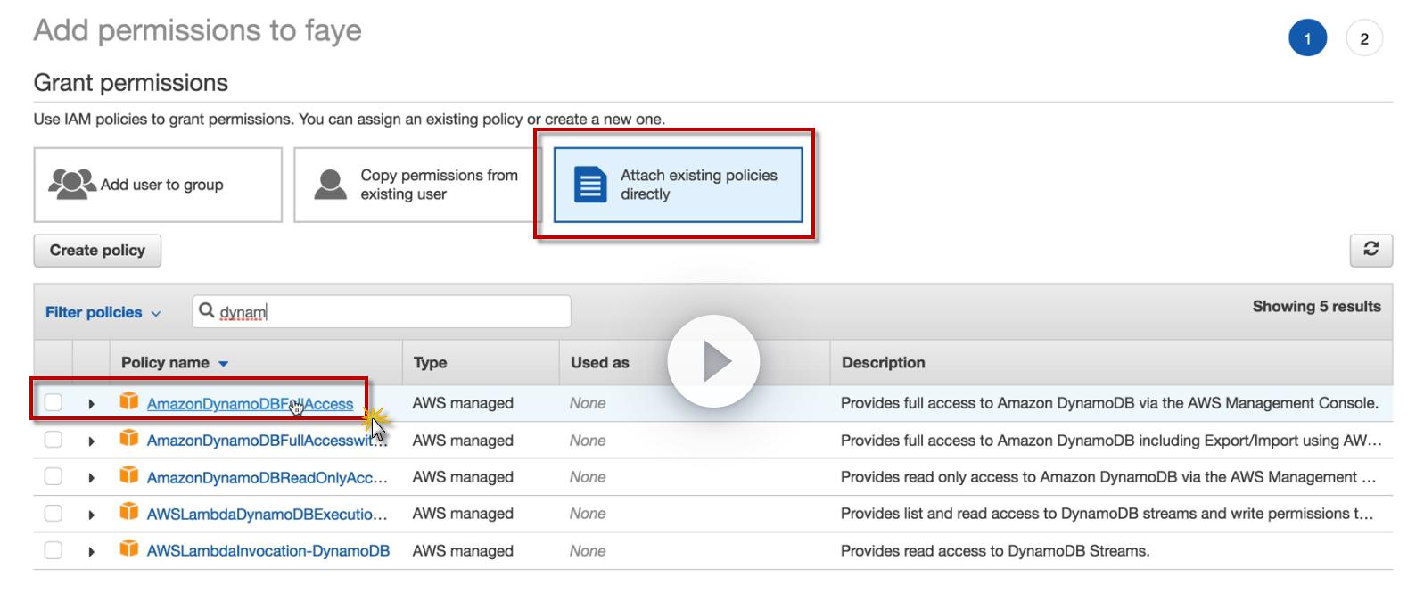The height and width of the screenshot is (602, 1424).
Task: Expand the AmazonDynamoDBFullAccesswit… policy row
Action: 91,441
